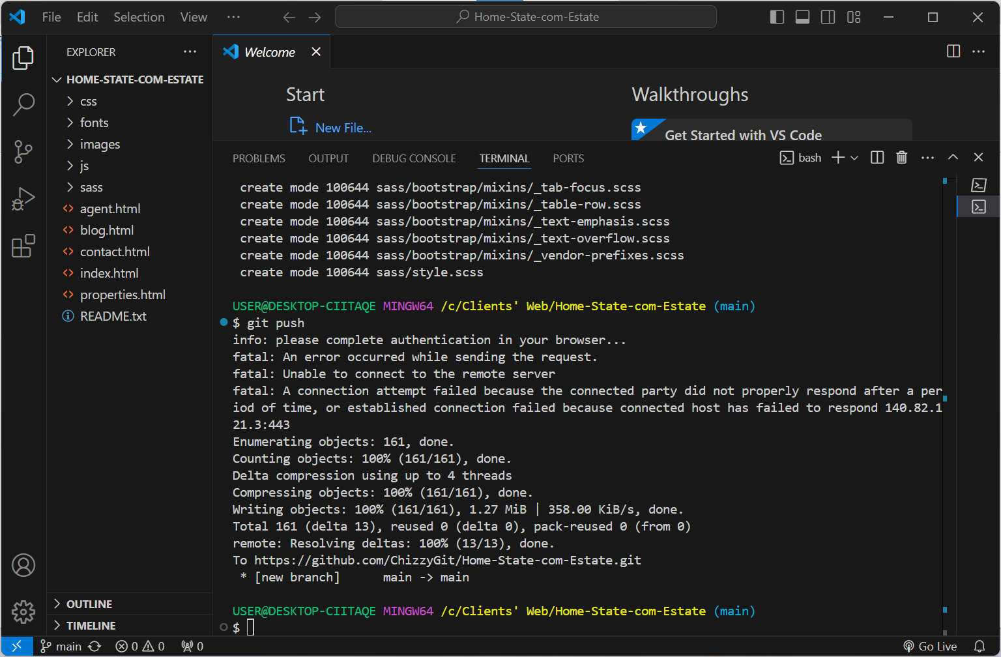
Task: Open the Source Control view
Action: point(23,151)
